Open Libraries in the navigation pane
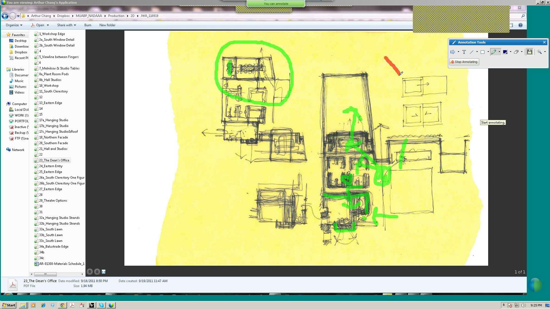 tap(15, 70)
